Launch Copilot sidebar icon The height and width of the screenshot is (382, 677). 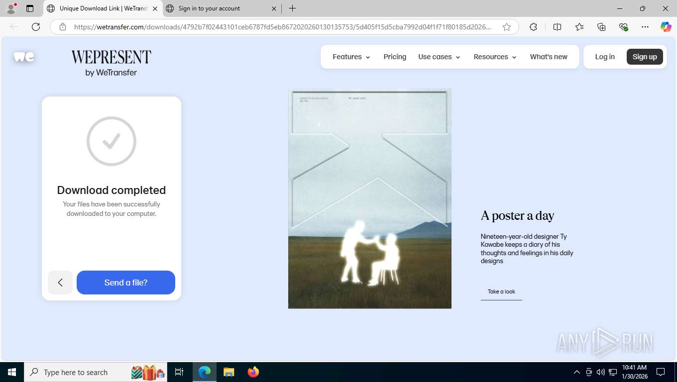[x=666, y=27]
